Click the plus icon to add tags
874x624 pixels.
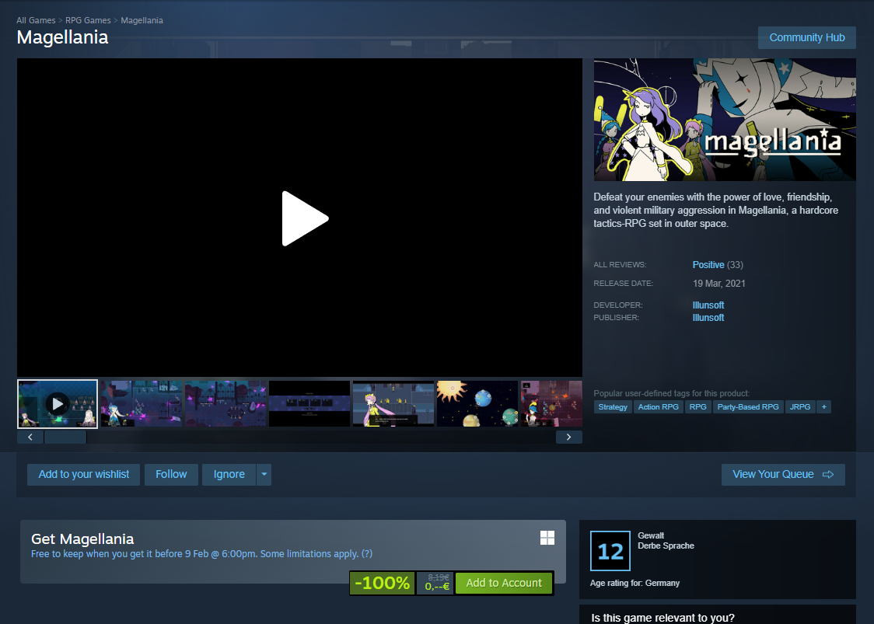823,406
